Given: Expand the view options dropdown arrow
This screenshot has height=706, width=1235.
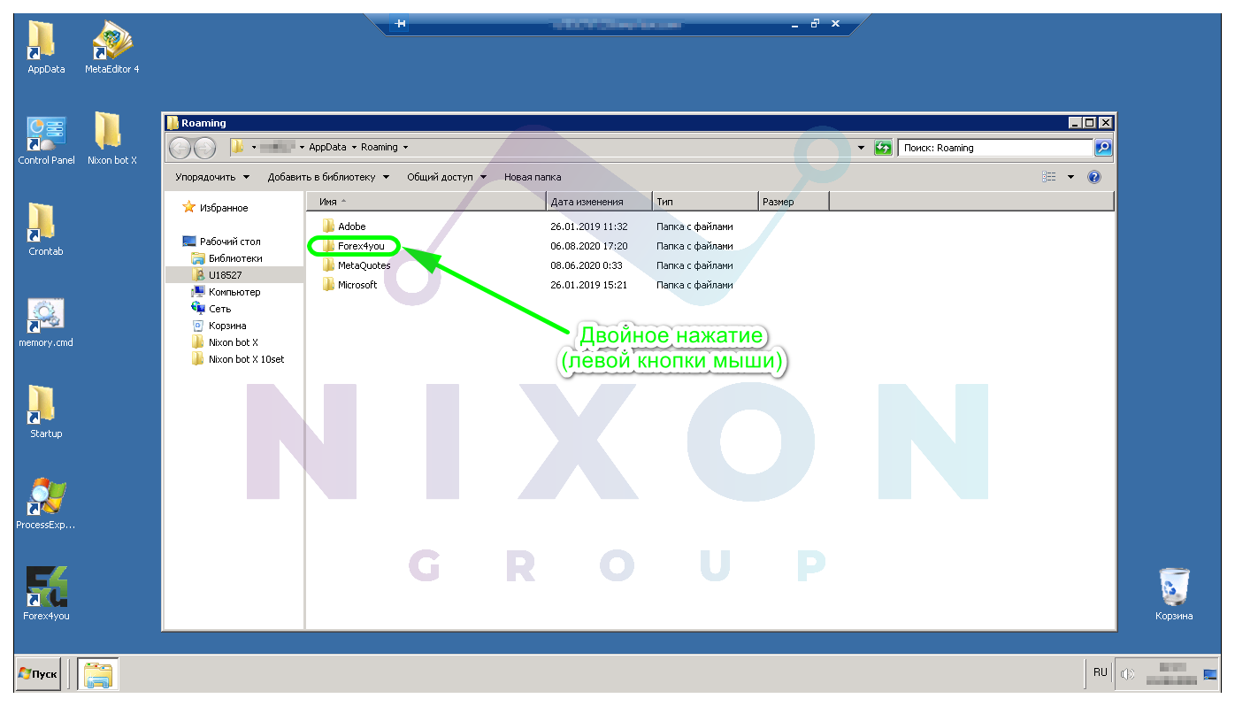Looking at the screenshot, I should click(x=1070, y=177).
